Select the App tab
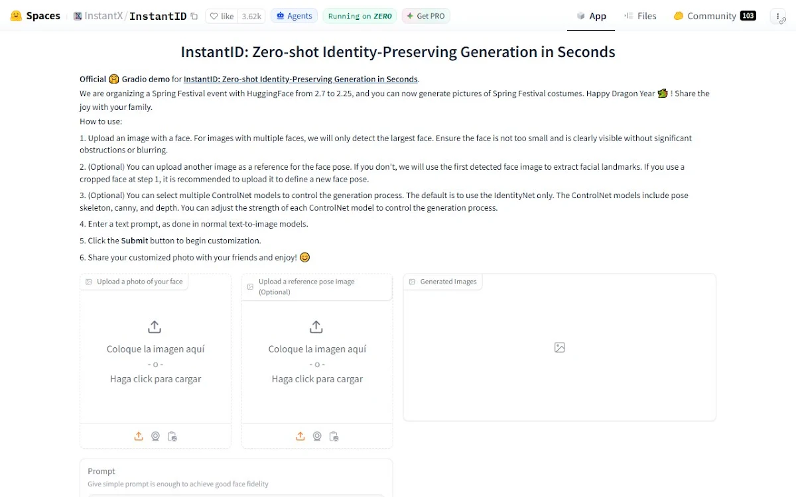Screen dimensions: 796x497 tap(591, 16)
